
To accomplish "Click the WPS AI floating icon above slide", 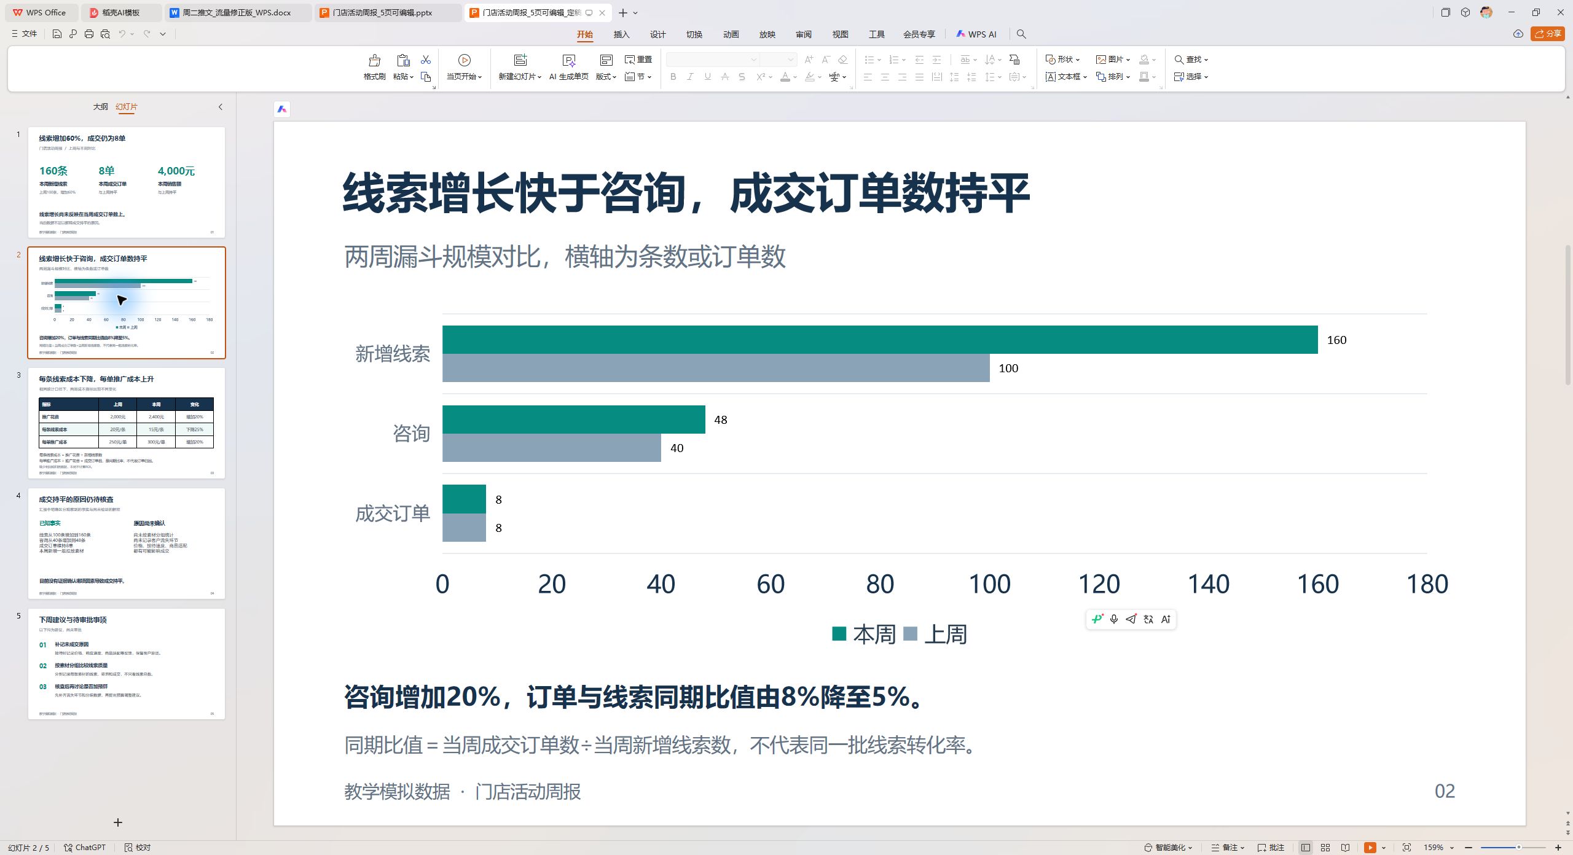I will (x=282, y=109).
